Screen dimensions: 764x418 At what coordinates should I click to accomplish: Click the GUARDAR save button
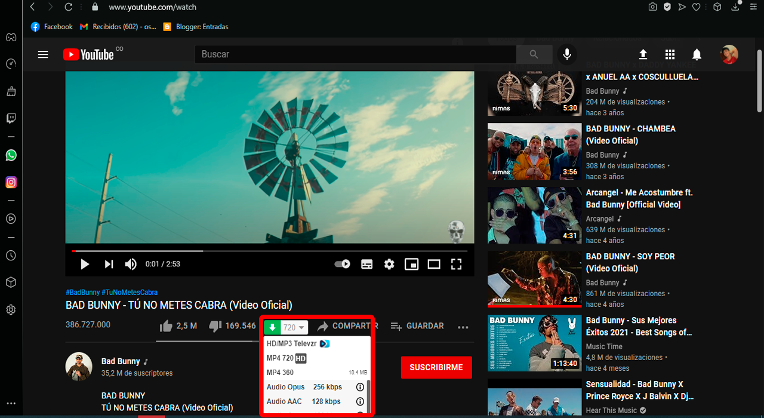[417, 326]
